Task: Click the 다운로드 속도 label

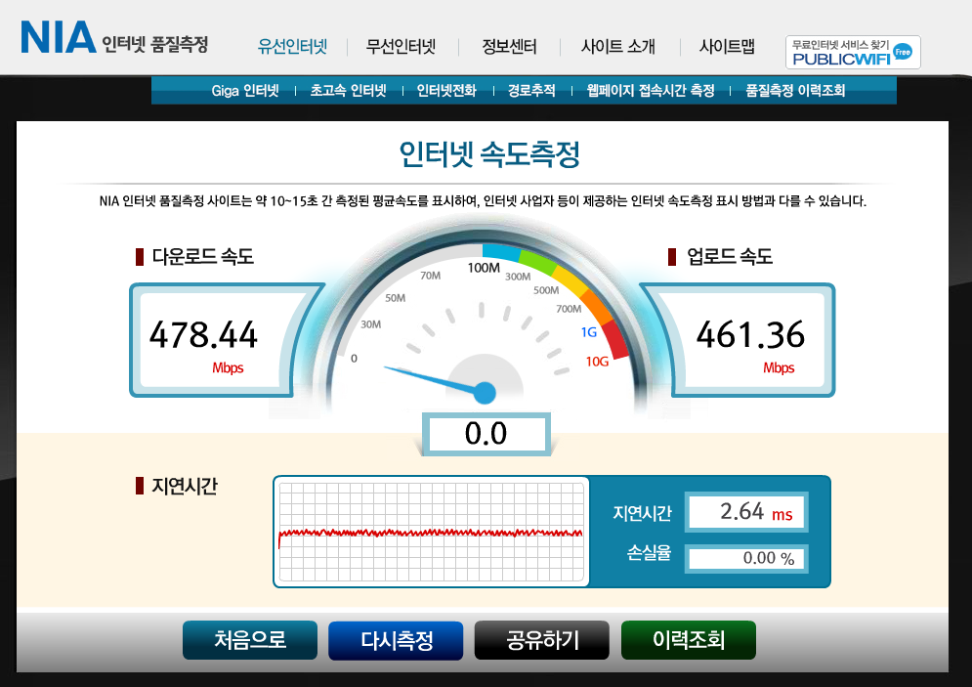Action: coord(203,256)
